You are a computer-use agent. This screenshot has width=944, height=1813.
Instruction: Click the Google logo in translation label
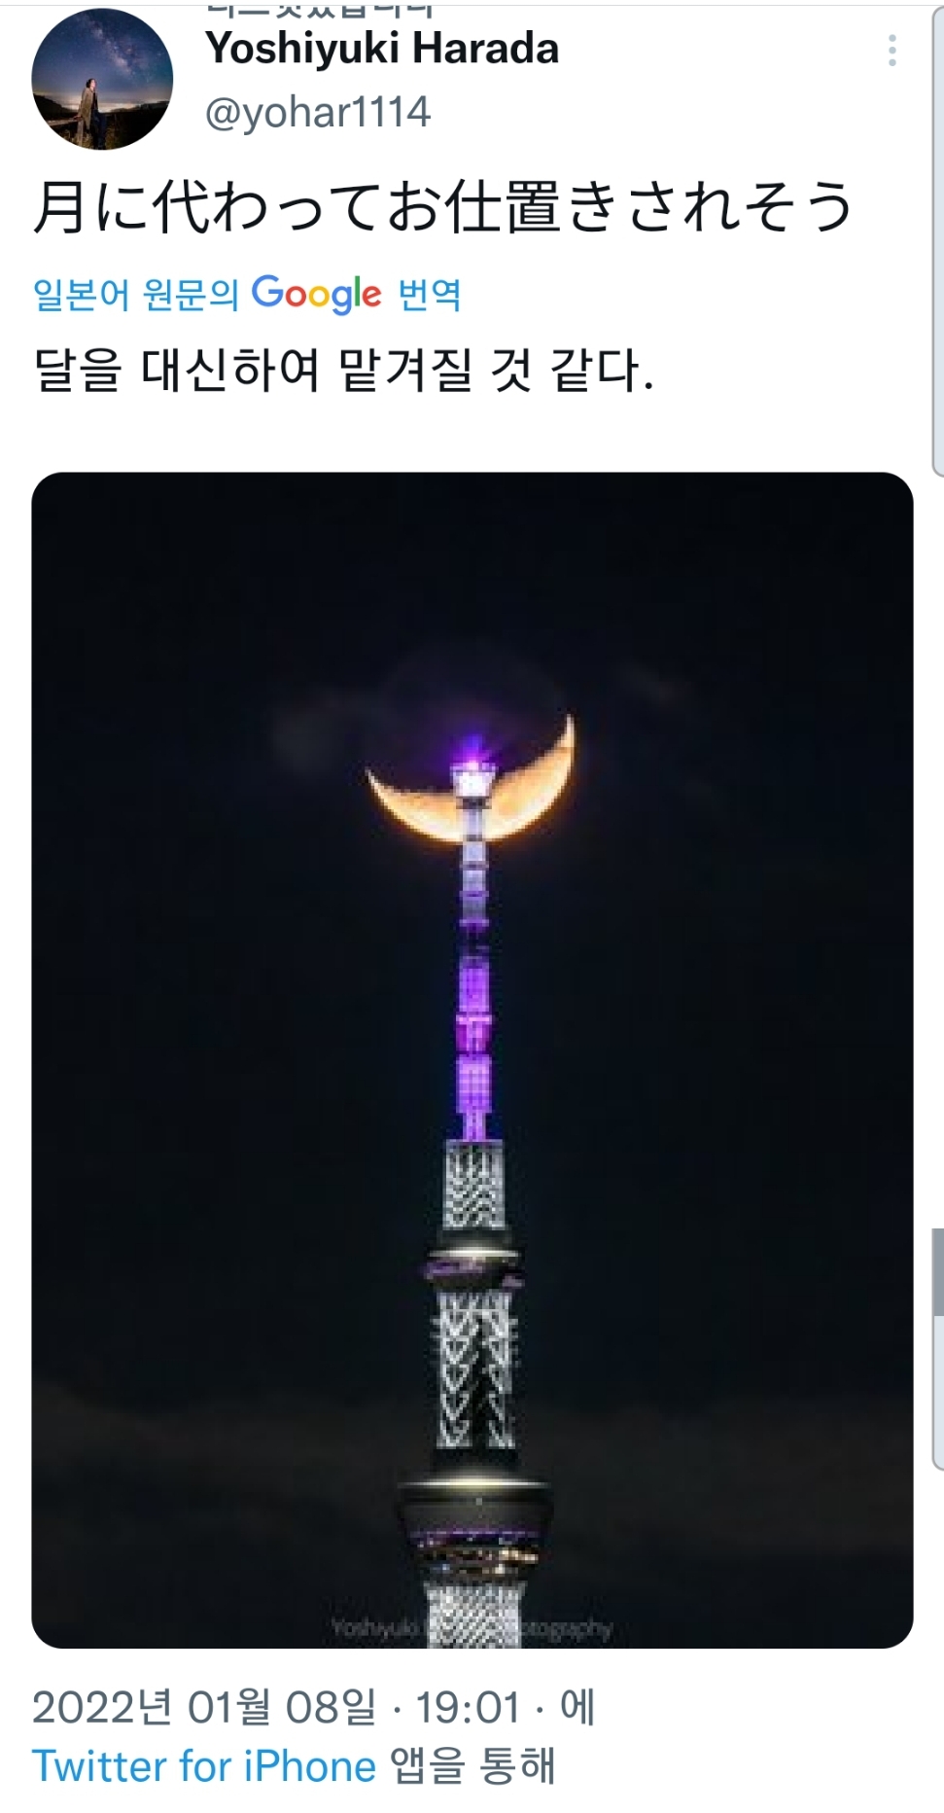[x=317, y=294]
